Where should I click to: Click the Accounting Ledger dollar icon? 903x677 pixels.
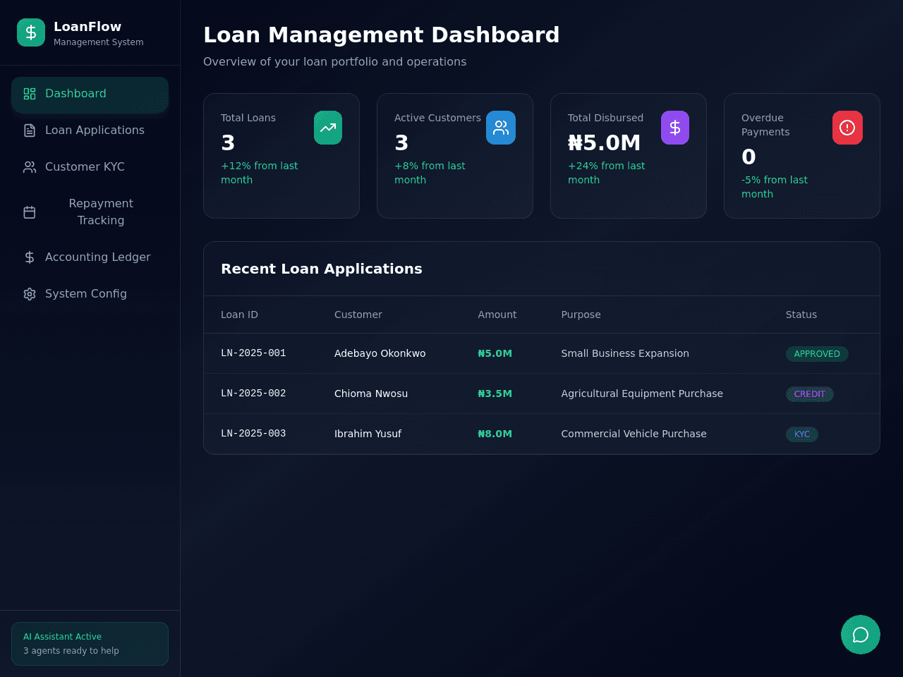[30, 257]
